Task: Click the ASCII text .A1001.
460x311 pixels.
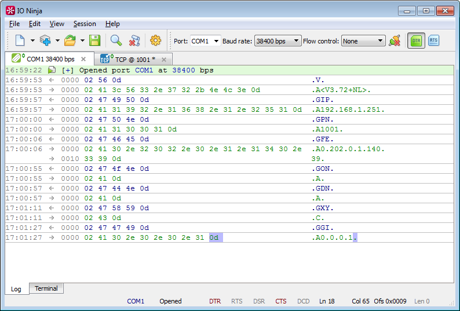Action: (327, 129)
